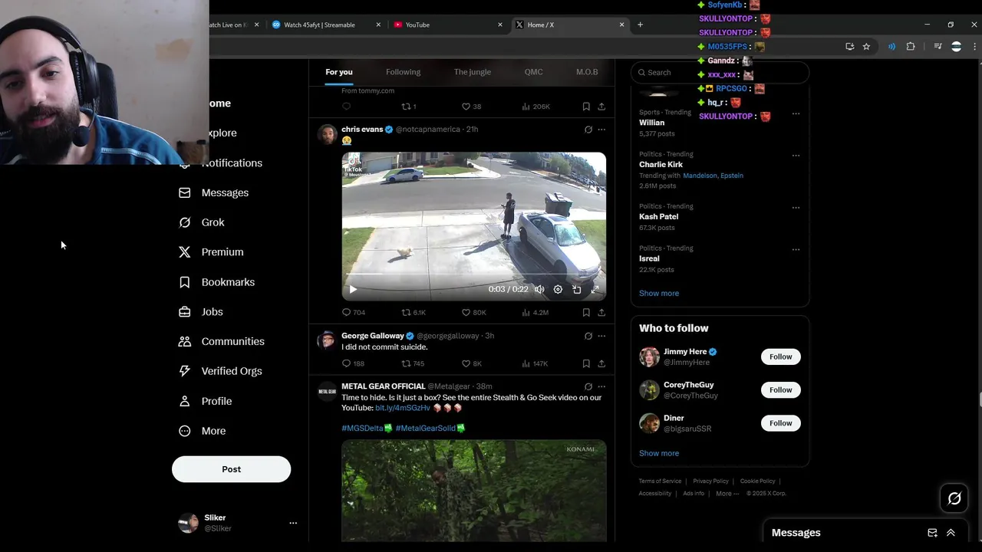Open the More menu in sidebar
The image size is (982, 552).
pyautogui.click(x=203, y=431)
